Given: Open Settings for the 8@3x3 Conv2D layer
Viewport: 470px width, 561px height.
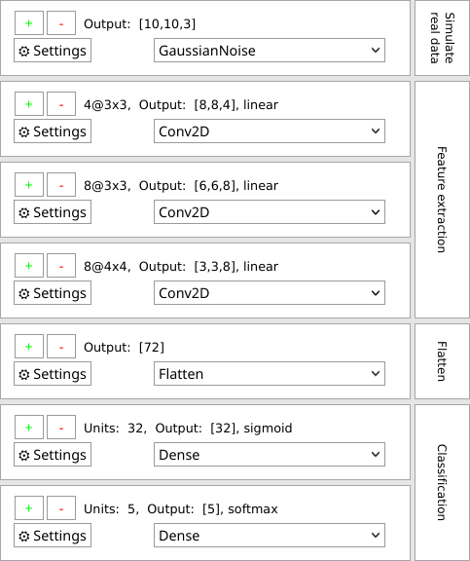Looking at the screenshot, I should 53,212.
